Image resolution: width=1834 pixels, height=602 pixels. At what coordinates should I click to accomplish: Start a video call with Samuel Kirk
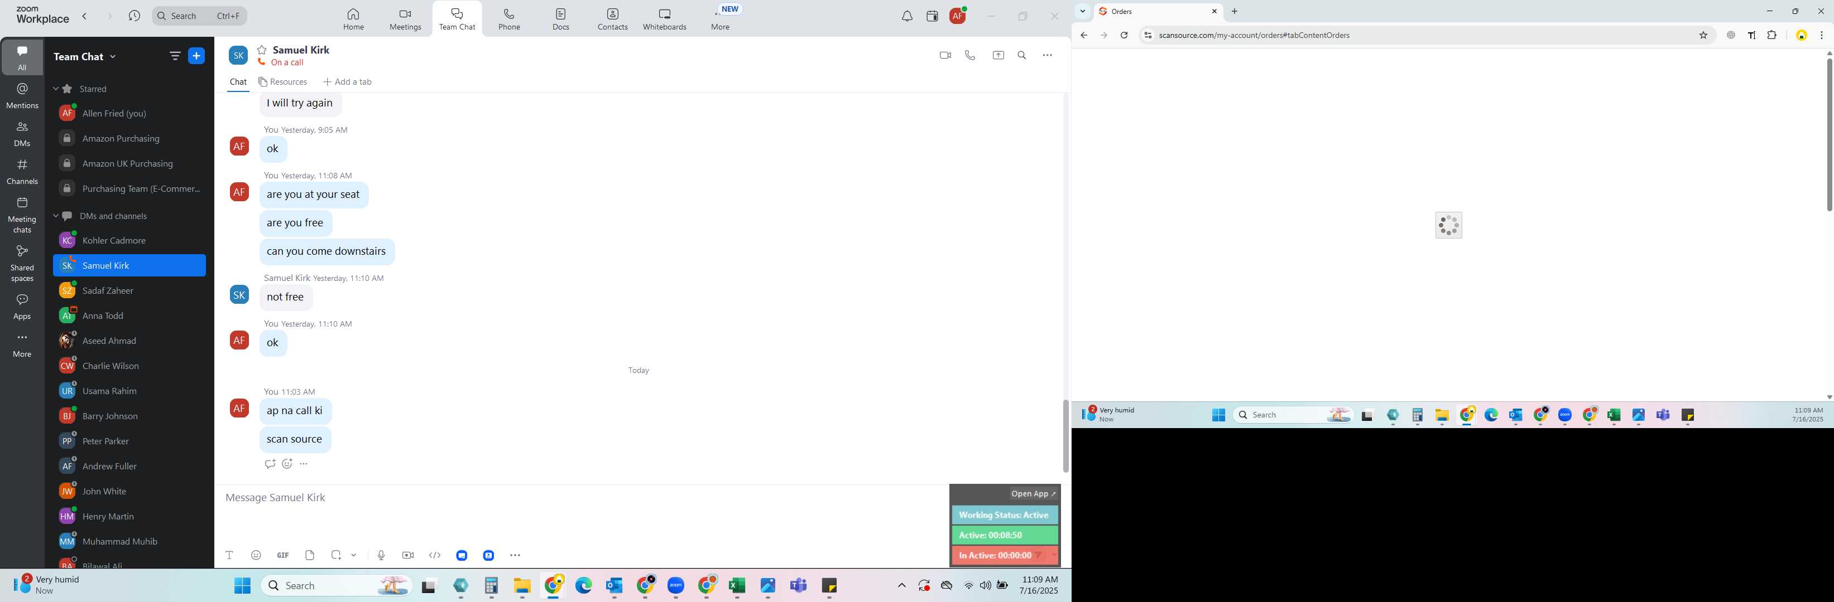(x=945, y=55)
